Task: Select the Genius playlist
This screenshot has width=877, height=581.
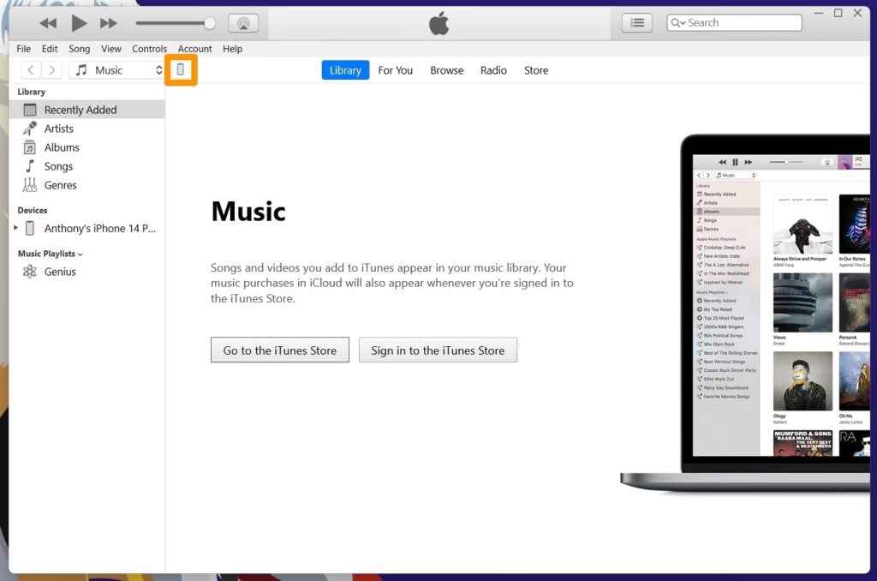Action: tap(60, 272)
